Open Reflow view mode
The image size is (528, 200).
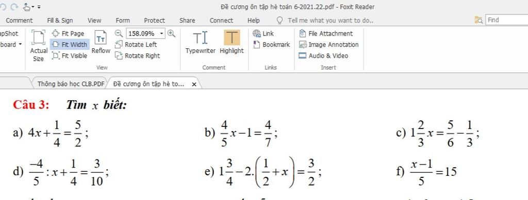click(x=101, y=42)
